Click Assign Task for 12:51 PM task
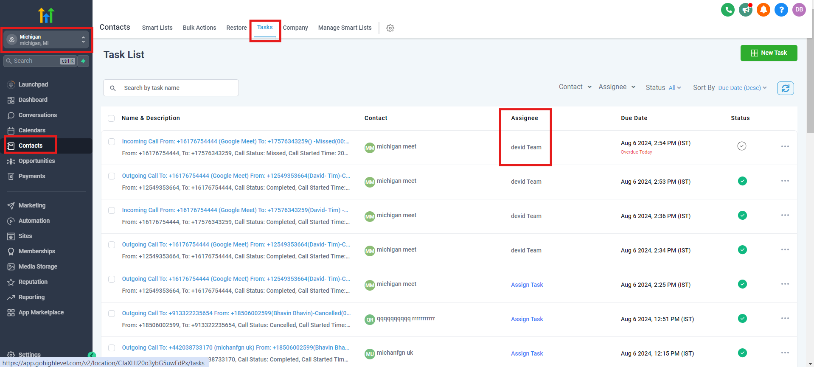 (527, 319)
